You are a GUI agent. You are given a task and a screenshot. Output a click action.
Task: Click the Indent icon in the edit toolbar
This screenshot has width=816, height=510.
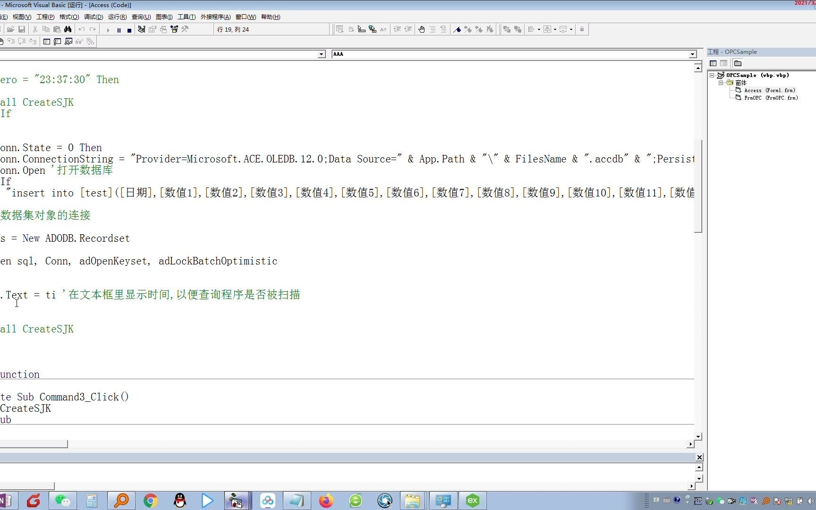398,29
